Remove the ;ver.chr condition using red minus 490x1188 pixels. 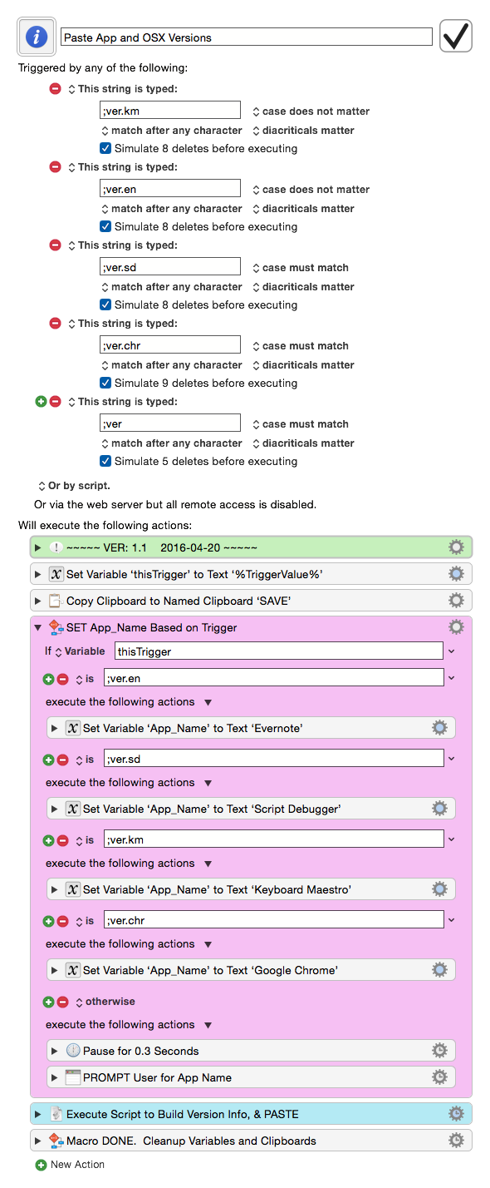62,921
